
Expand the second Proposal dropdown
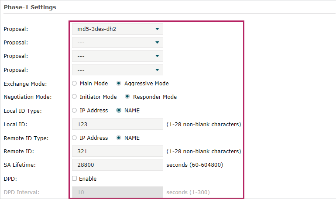point(117,43)
